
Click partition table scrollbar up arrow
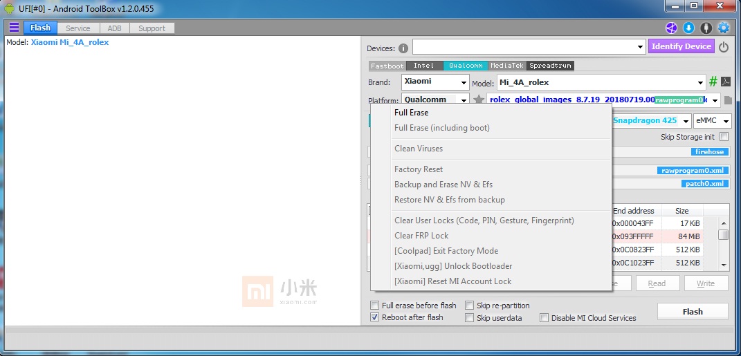[x=724, y=223]
